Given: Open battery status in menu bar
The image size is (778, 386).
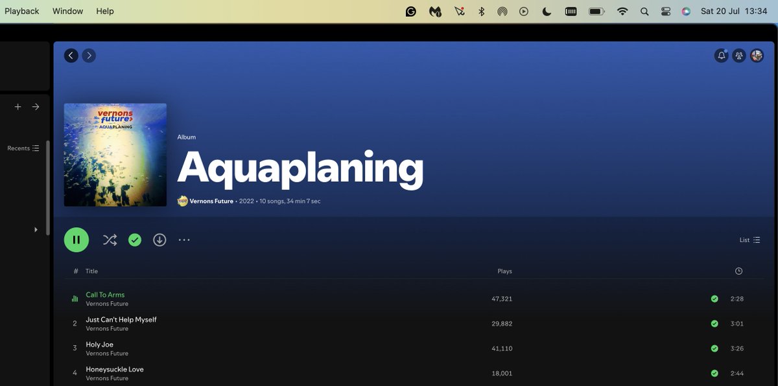Looking at the screenshot, I should click(596, 11).
